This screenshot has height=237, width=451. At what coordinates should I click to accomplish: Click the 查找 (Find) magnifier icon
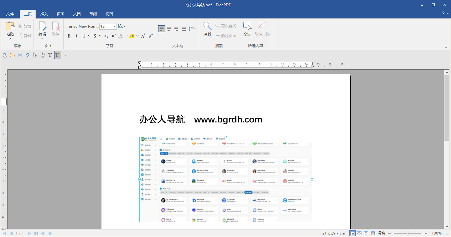point(207,26)
